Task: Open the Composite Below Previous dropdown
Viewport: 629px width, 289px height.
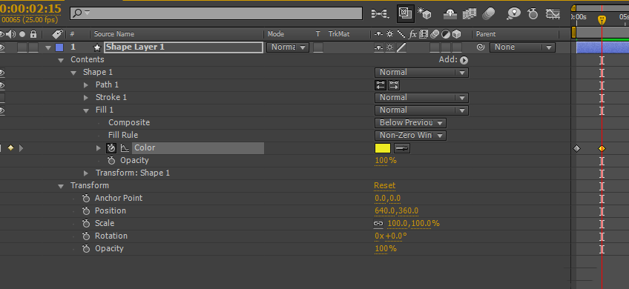Action: (x=410, y=123)
